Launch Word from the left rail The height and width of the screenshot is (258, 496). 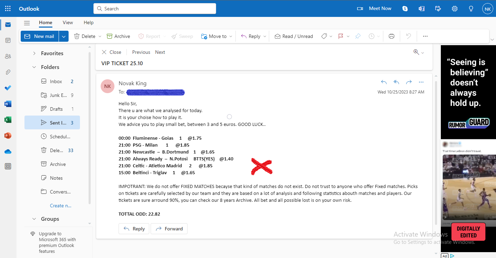(8, 104)
